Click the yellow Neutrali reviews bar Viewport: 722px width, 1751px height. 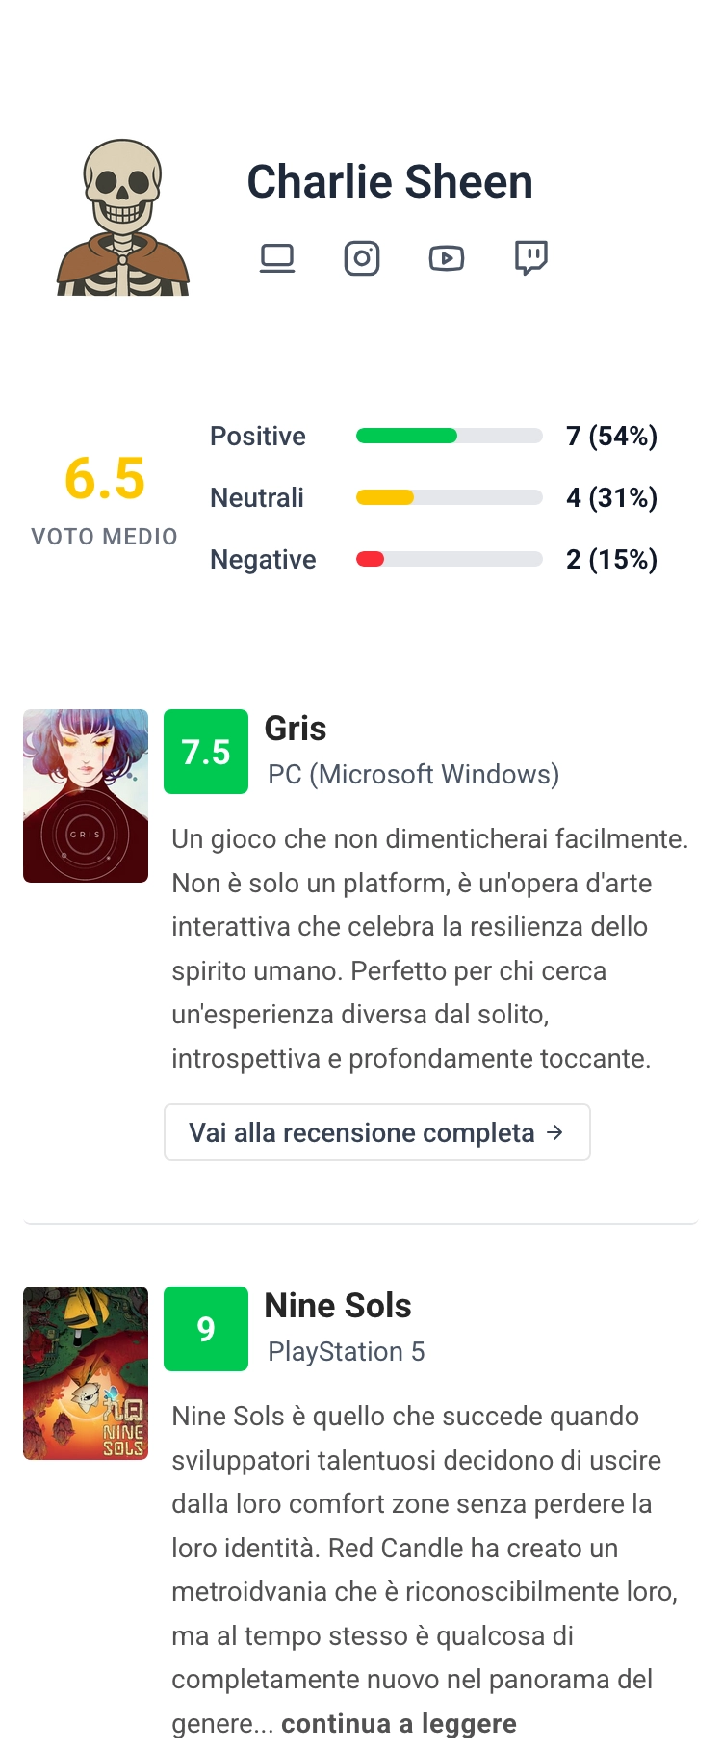[x=385, y=497]
